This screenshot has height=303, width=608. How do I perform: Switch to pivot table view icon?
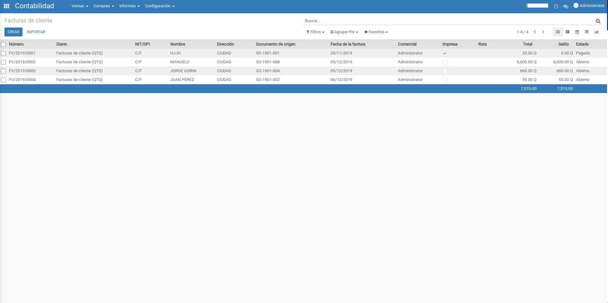pyautogui.click(x=587, y=32)
